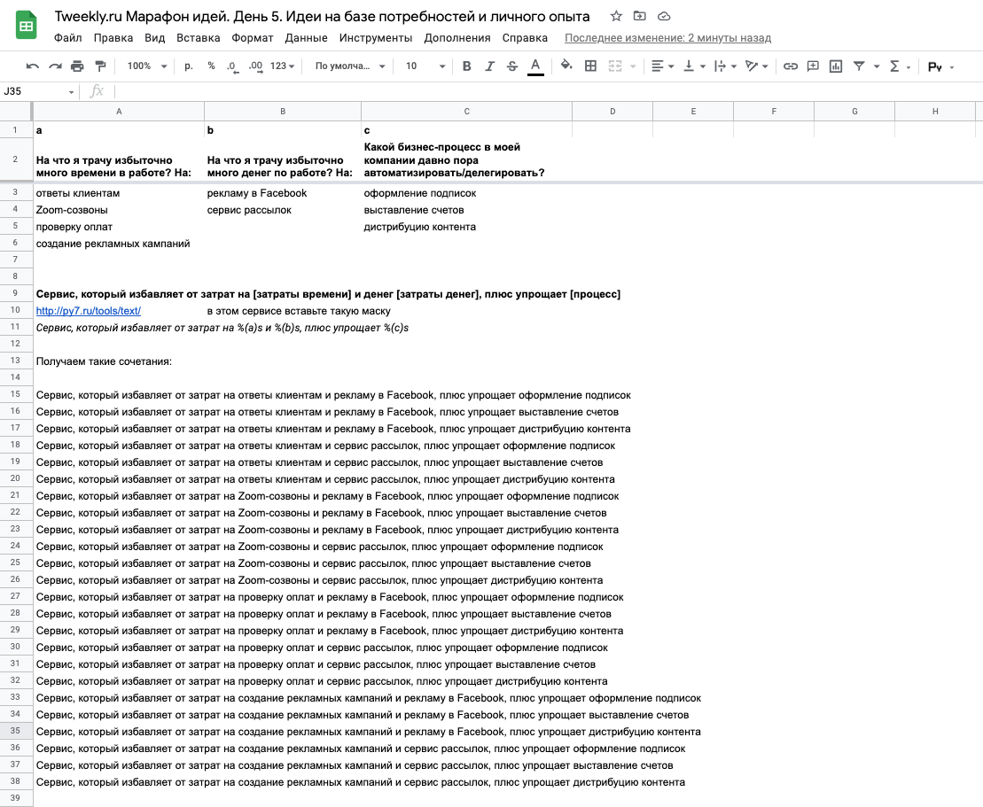Open the Данные menu
The image size is (983, 807).
[306, 37]
